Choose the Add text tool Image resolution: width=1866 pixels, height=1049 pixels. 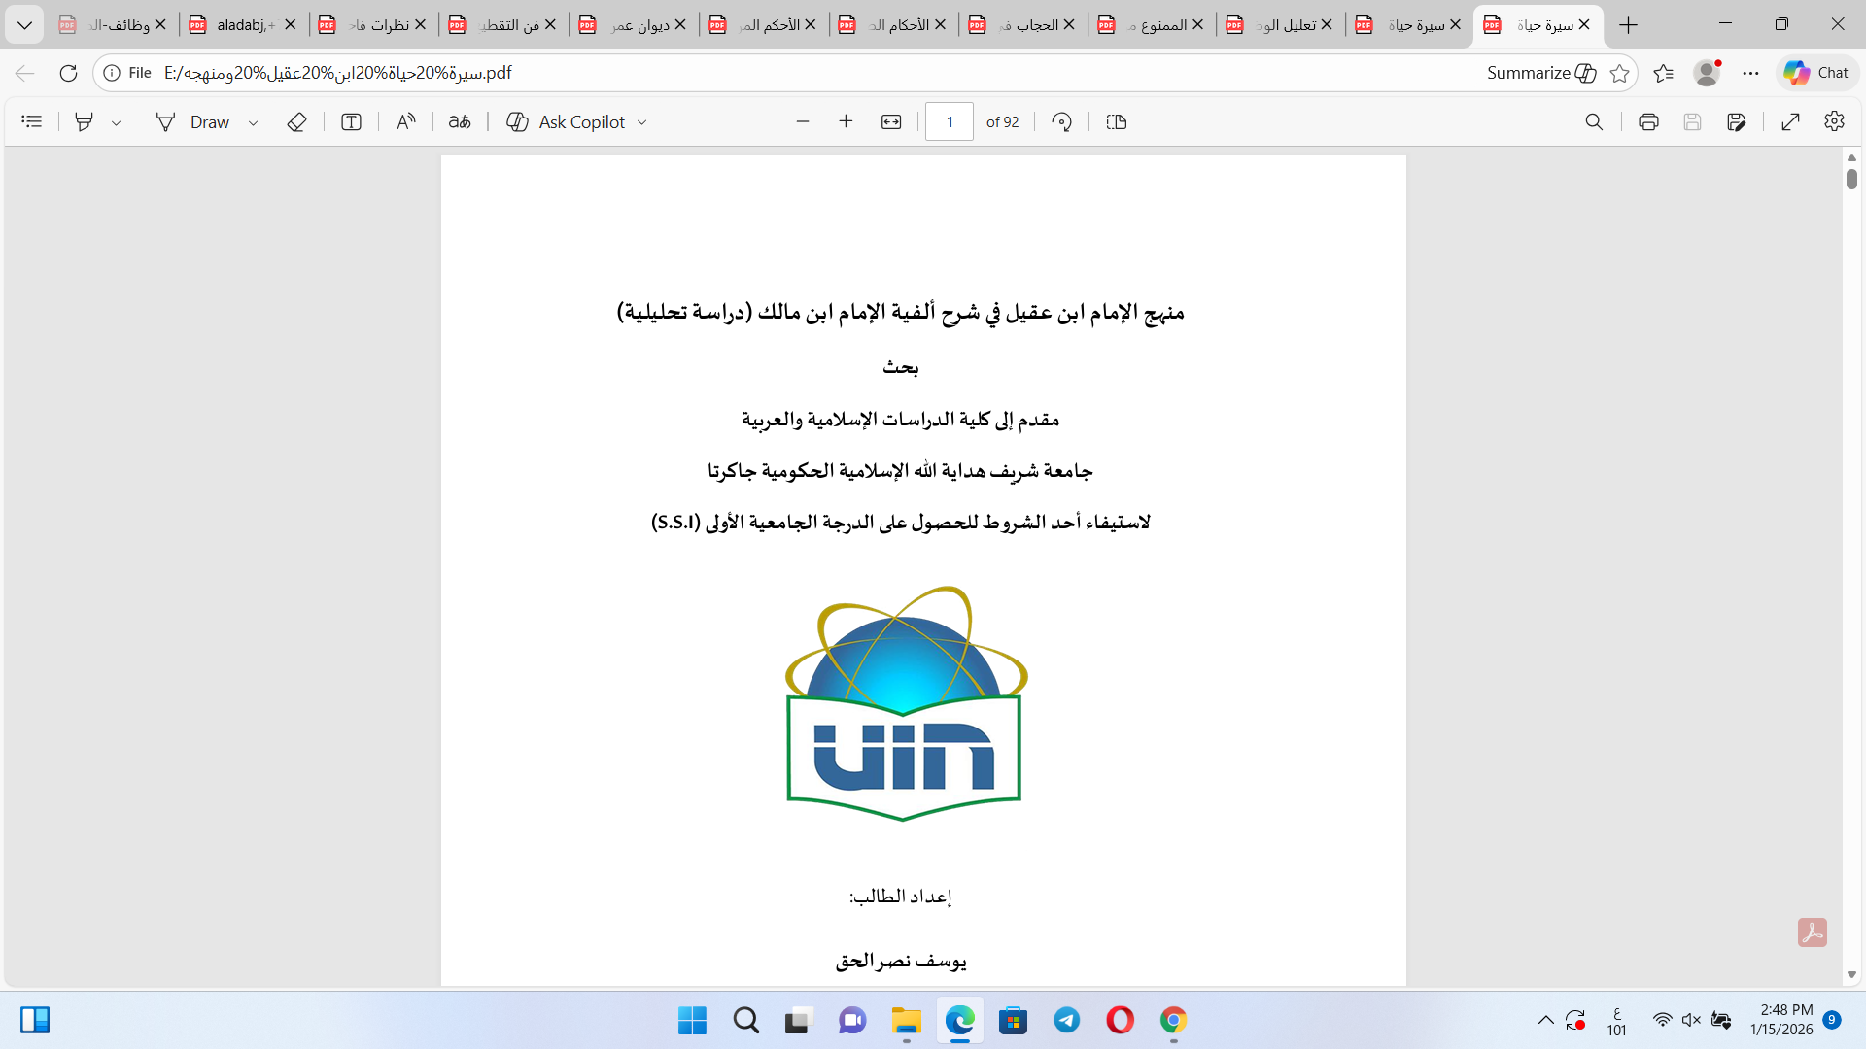(351, 121)
